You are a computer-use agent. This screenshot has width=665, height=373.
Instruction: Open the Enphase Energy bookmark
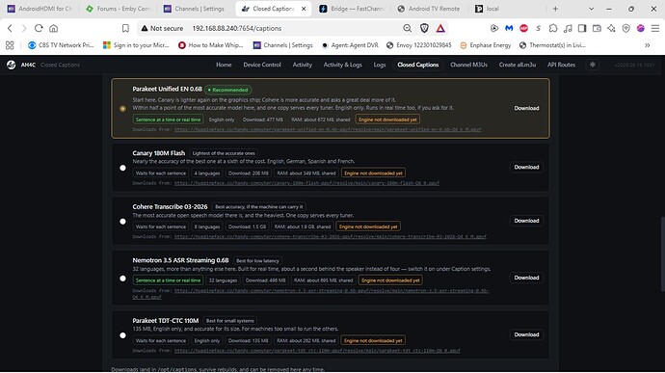click(x=486, y=45)
